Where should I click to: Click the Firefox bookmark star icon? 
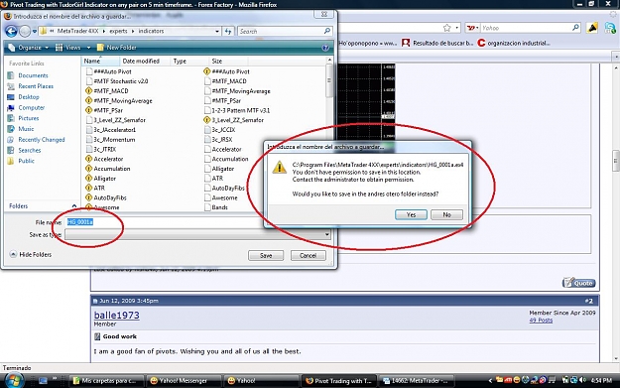coord(446,28)
